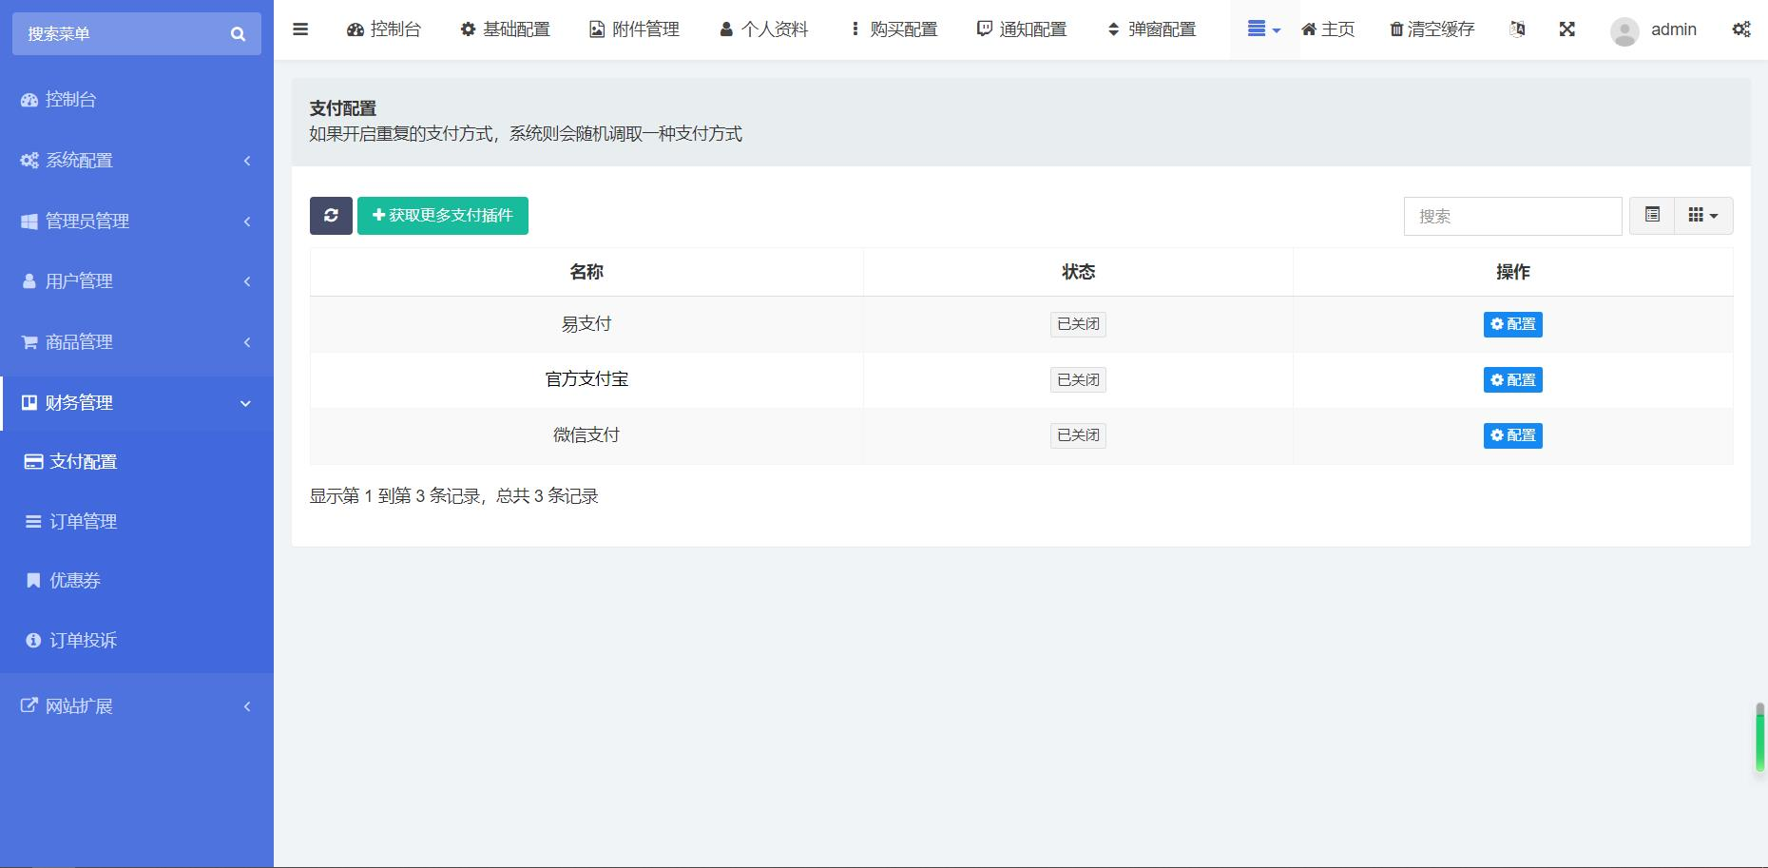Screen dimensions: 1768x868
Task: Expand 系统配置 sidebar menu
Action: tap(137, 161)
